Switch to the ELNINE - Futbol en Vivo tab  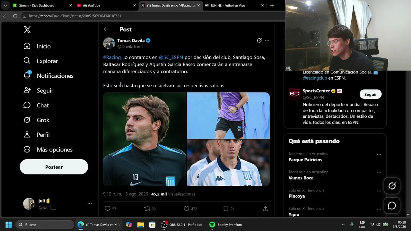tap(234, 5)
